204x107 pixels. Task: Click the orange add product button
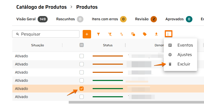(87, 34)
